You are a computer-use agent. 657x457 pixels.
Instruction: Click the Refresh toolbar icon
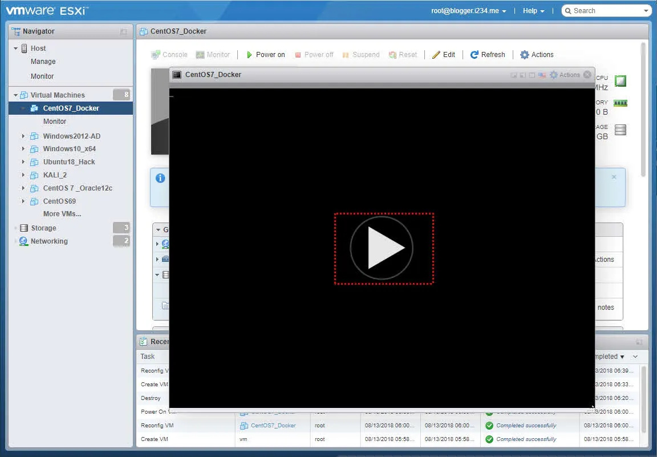(x=474, y=55)
